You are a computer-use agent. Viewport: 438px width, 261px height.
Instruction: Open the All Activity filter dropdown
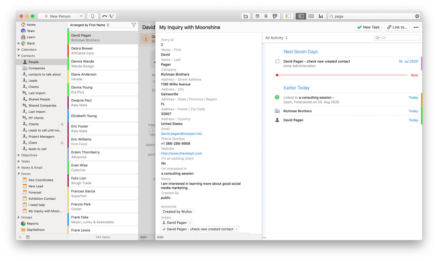[x=276, y=38]
